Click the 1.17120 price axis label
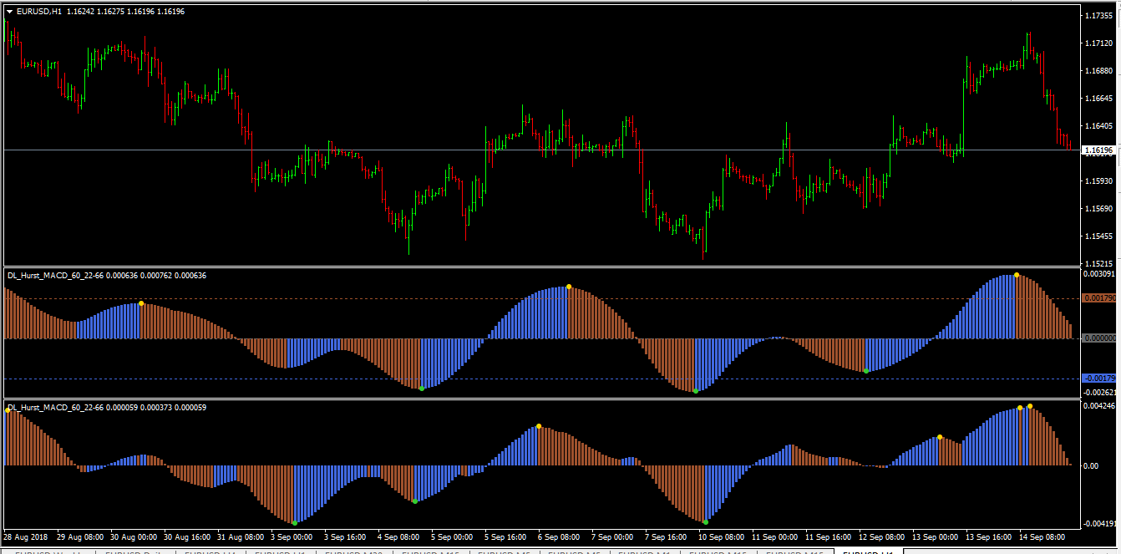Viewport: 1121px width, 554px height. pos(1099,43)
